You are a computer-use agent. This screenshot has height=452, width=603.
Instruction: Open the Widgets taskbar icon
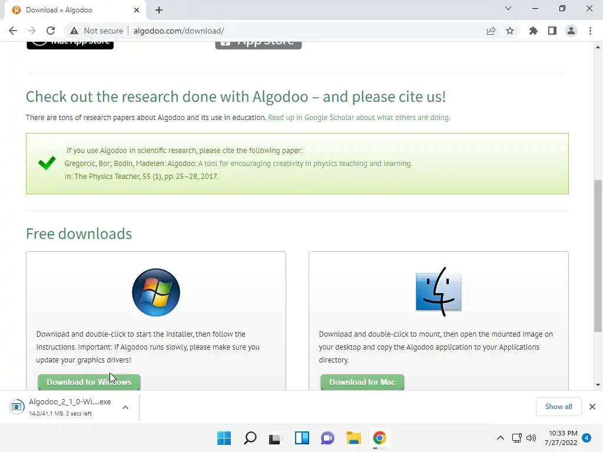[302, 438]
